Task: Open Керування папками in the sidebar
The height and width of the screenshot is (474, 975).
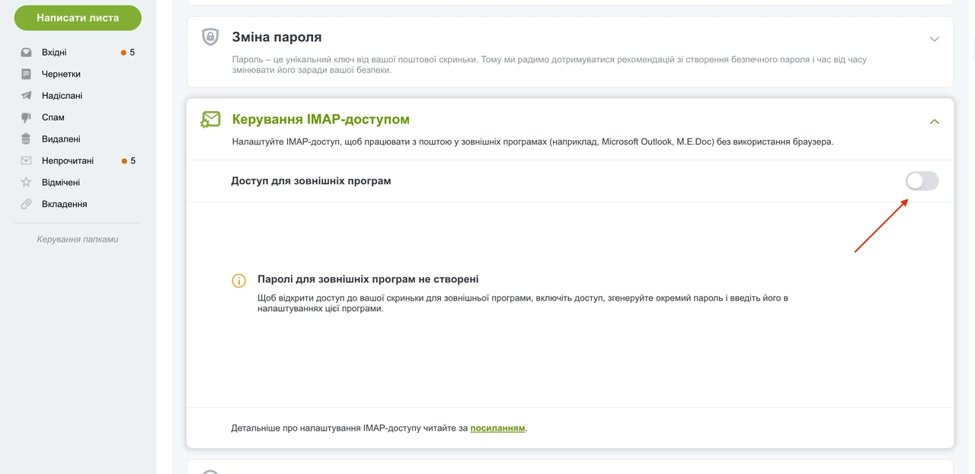Action: click(x=78, y=239)
